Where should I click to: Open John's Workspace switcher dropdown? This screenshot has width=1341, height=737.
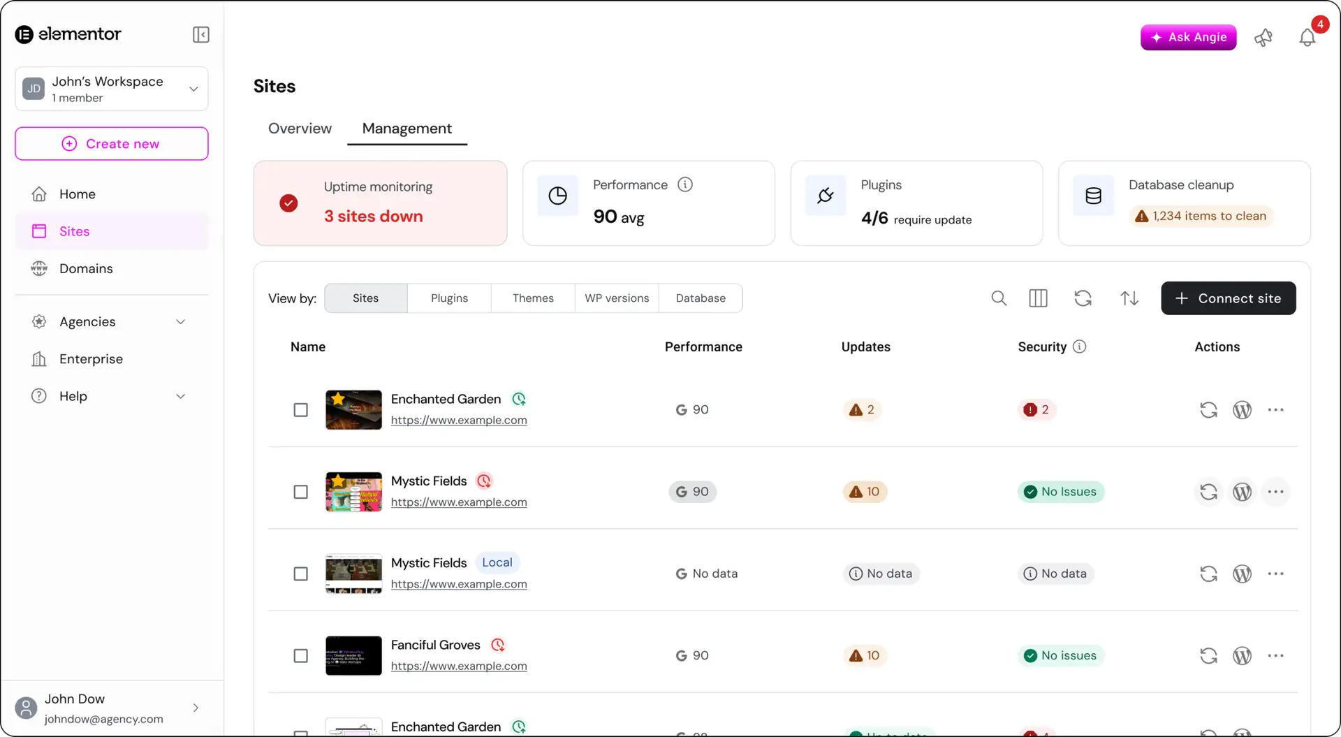point(112,89)
